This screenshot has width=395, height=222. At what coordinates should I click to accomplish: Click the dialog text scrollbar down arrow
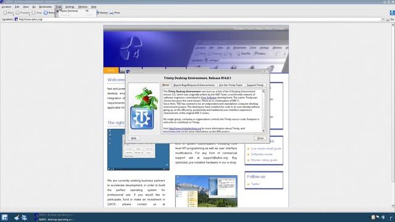pyautogui.click(x=264, y=131)
